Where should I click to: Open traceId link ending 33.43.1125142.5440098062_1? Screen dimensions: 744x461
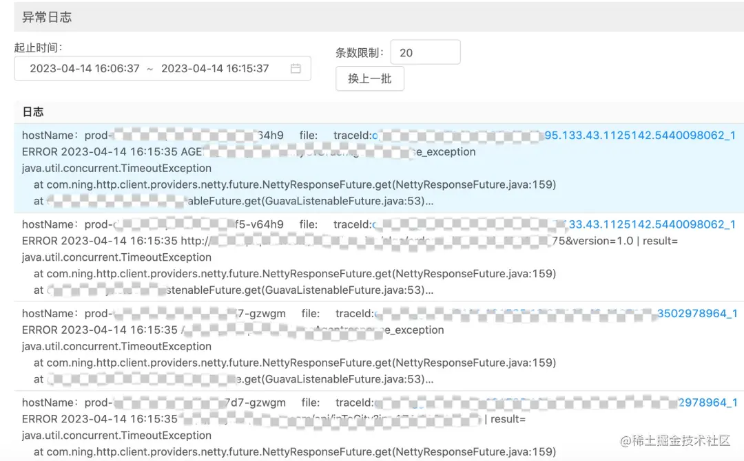point(554,224)
